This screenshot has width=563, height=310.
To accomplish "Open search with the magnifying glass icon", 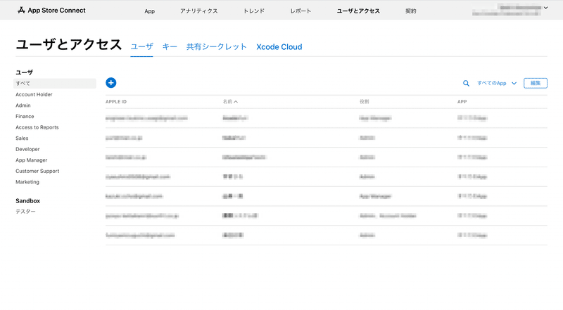I will click(x=466, y=83).
